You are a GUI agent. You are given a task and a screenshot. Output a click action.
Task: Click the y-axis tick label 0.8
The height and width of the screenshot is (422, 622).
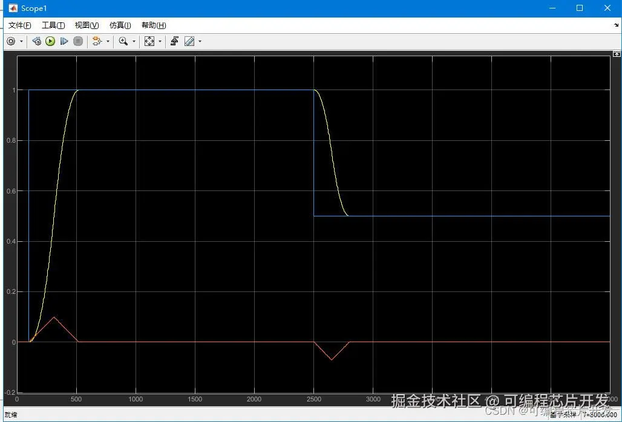click(x=11, y=141)
